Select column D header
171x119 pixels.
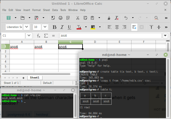(x=95, y=42)
